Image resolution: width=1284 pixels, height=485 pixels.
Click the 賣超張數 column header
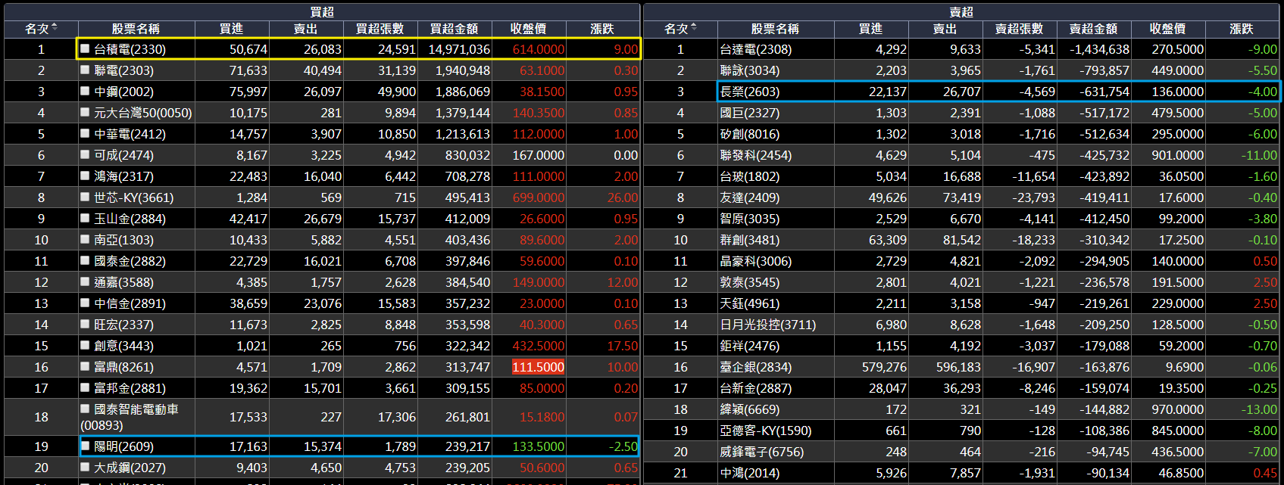1020,29
